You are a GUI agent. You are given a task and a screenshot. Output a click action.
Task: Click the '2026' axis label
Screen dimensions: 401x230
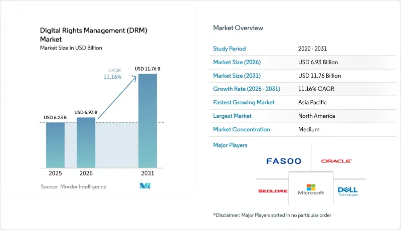coord(86,173)
